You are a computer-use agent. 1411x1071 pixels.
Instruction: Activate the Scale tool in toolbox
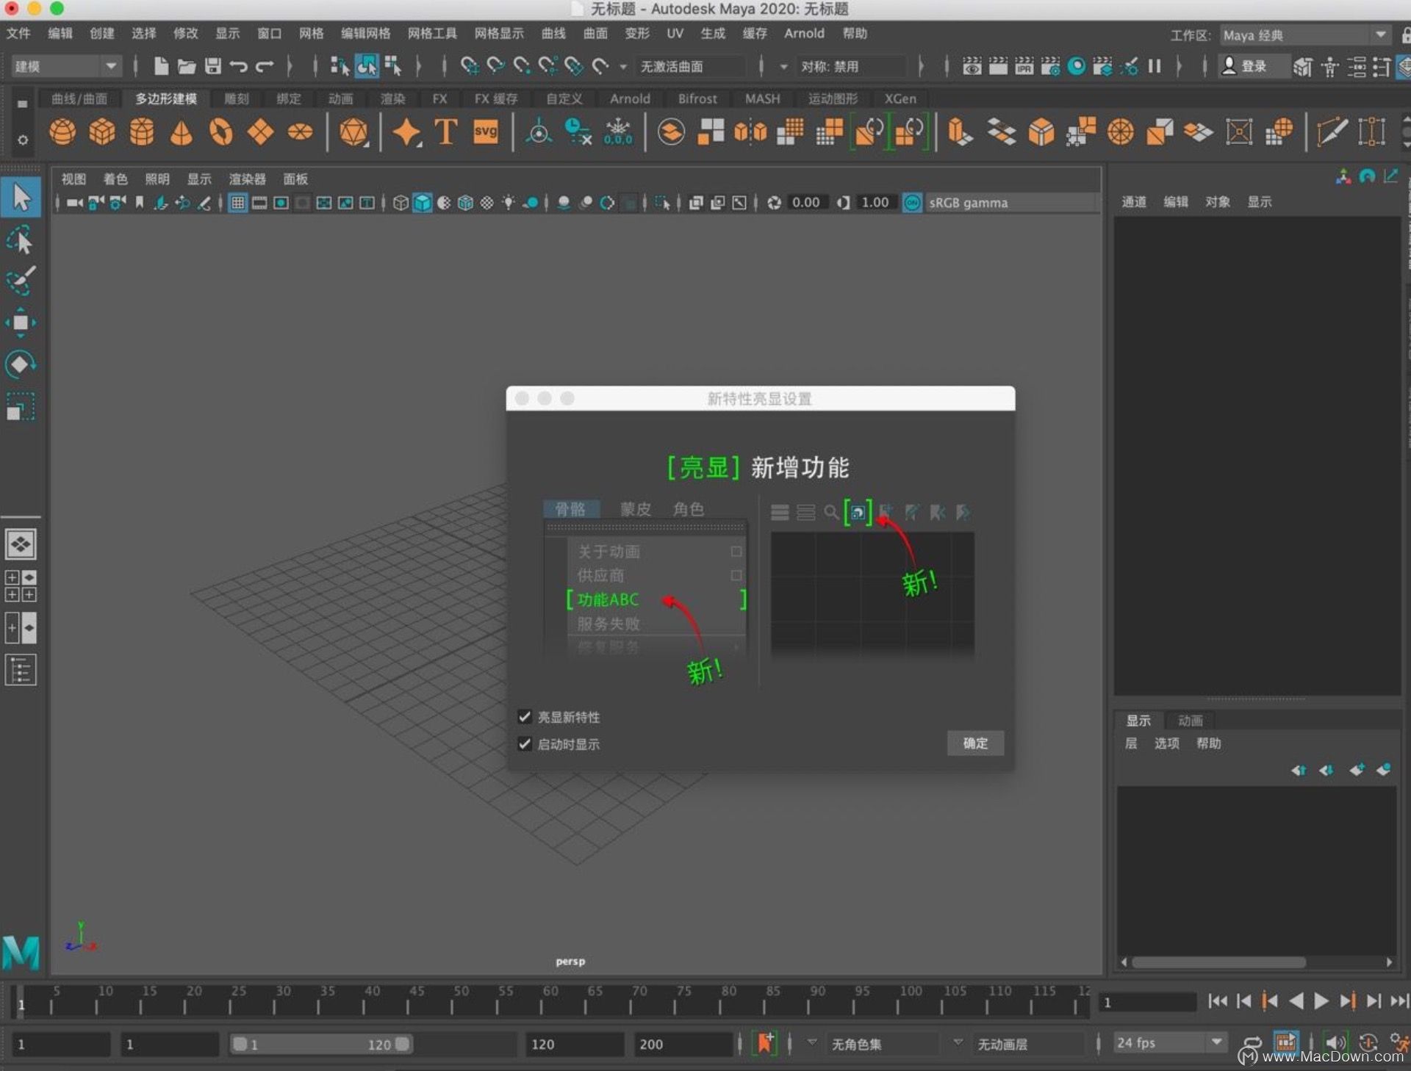point(21,405)
